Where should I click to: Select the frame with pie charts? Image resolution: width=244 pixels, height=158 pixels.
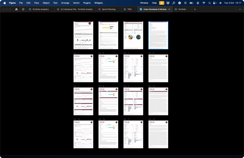point(133,35)
